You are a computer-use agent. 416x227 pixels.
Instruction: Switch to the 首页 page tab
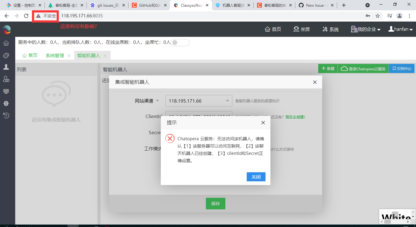point(30,55)
